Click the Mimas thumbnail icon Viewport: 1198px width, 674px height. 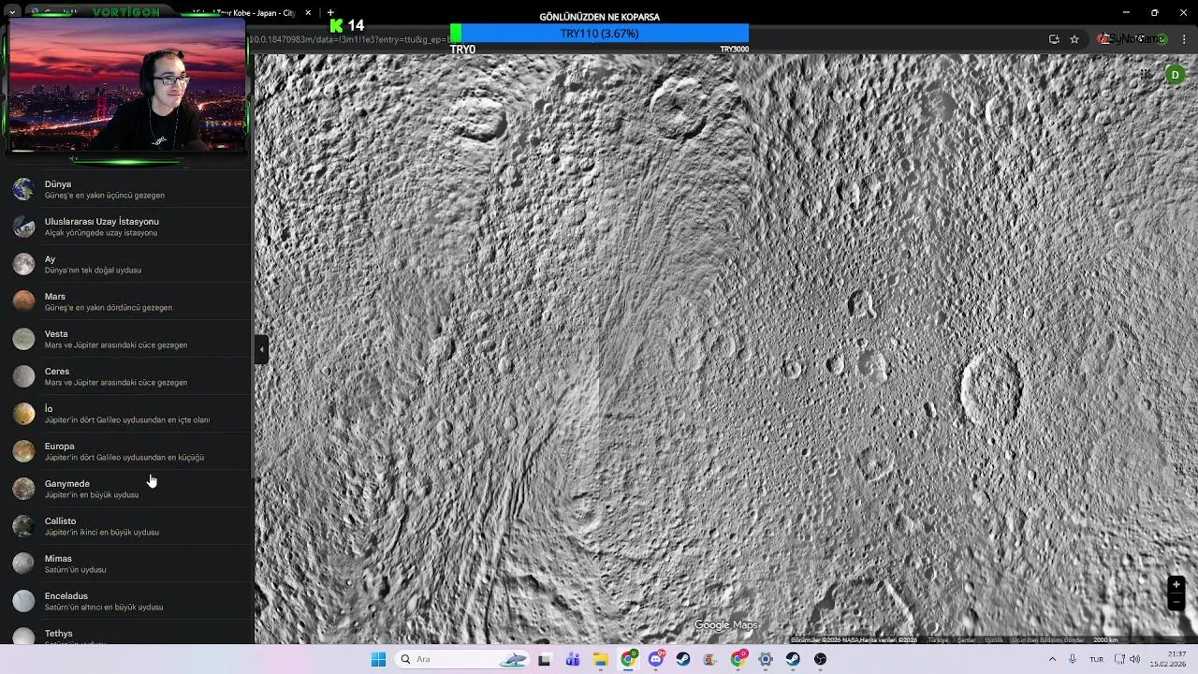click(x=23, y=564)
